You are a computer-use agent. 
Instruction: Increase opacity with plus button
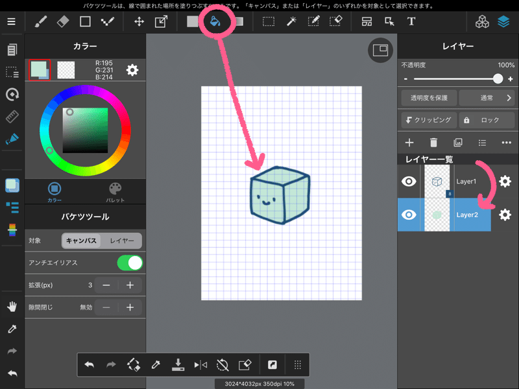511,78
